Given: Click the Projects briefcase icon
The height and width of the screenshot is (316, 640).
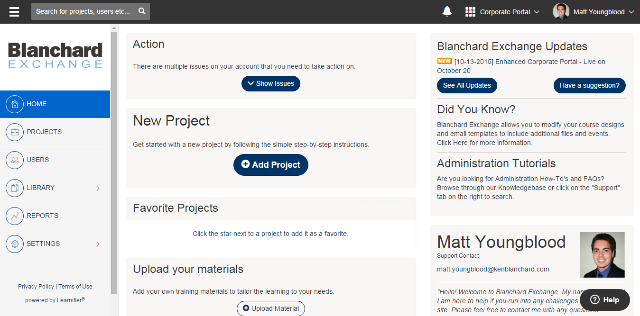Looking at the screenshot, I should 15,132.
